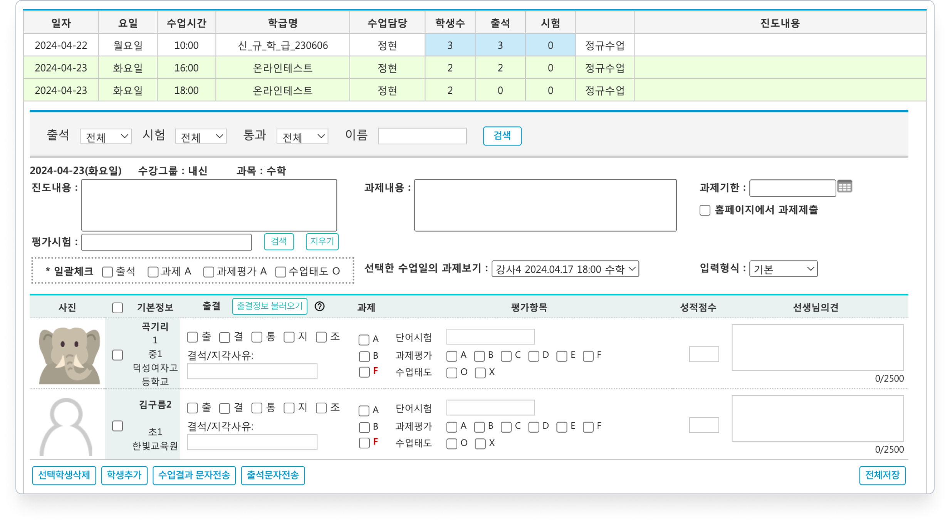Open the 입력형식 기본 dropdown
Viewport: 950px width, 525px height.
pyautogui.click(x=783, y=269)
